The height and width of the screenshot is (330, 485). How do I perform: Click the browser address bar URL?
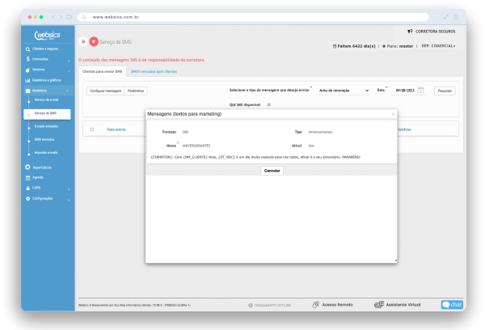tap(116, 17)
